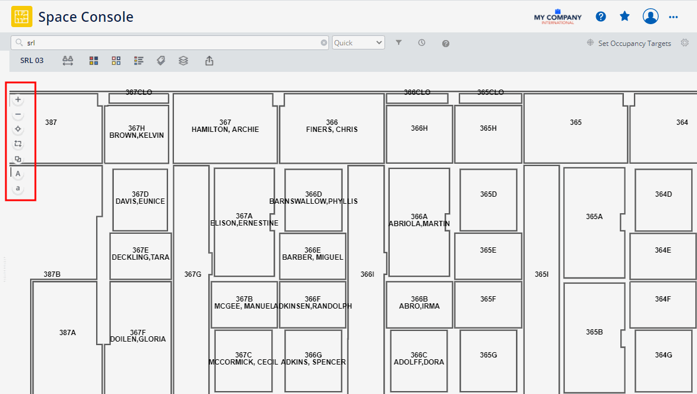The image size is (697, 394).
Task: Select the SRL 03 tab label
Action: (x=32, y=60)
